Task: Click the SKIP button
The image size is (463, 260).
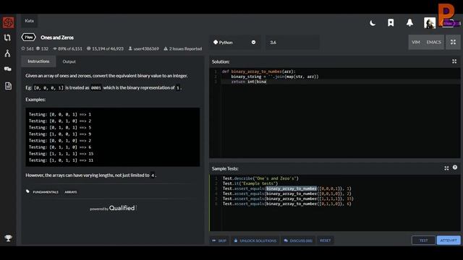Action: point(219,240)
